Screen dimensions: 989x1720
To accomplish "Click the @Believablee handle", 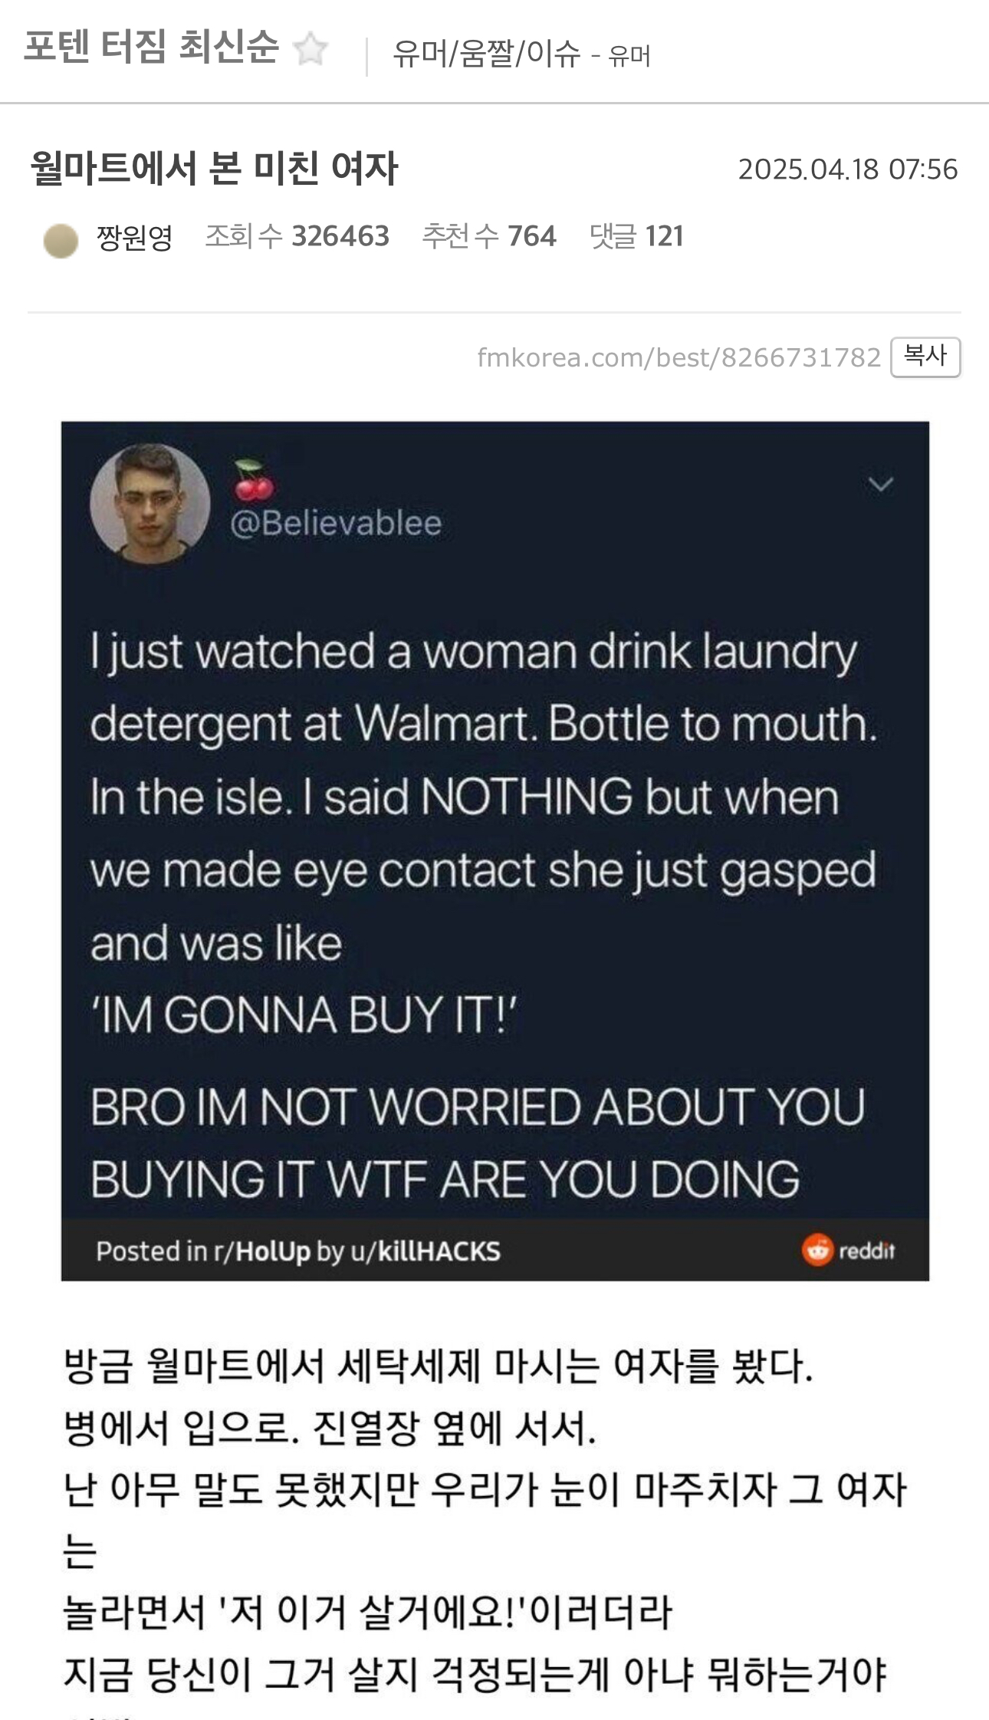I will (336, 523).
